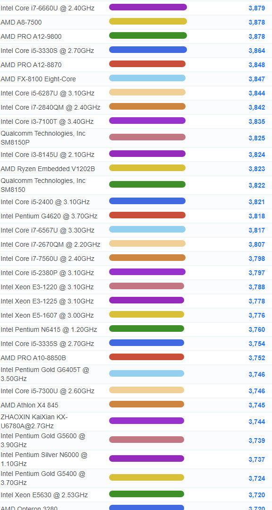272x510 pixels.
Task: Open AMD PRO A10-8850B link
Action: click(x=33, y=358)
